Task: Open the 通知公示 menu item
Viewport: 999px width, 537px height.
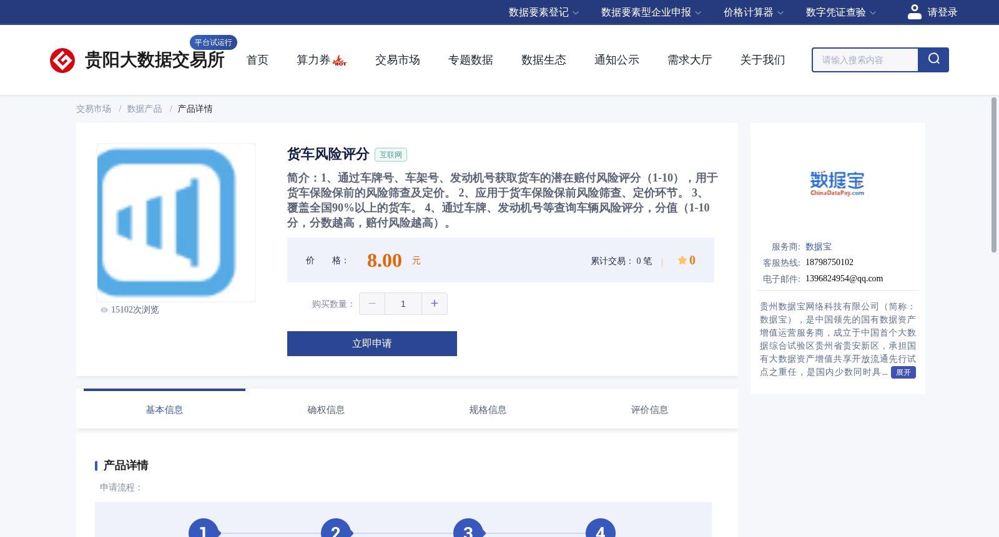Action: coord(617,60)
